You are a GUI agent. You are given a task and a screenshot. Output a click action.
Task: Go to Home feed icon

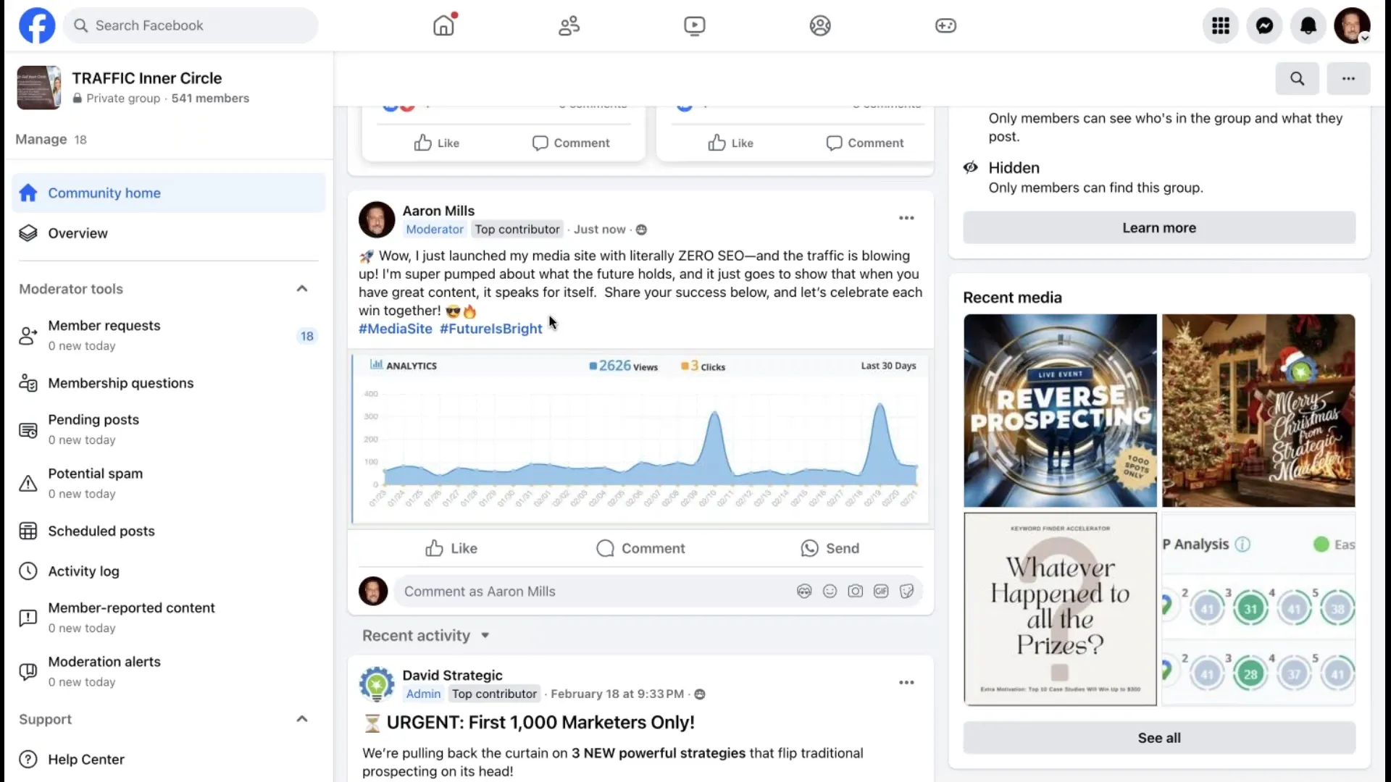[444, 25]
